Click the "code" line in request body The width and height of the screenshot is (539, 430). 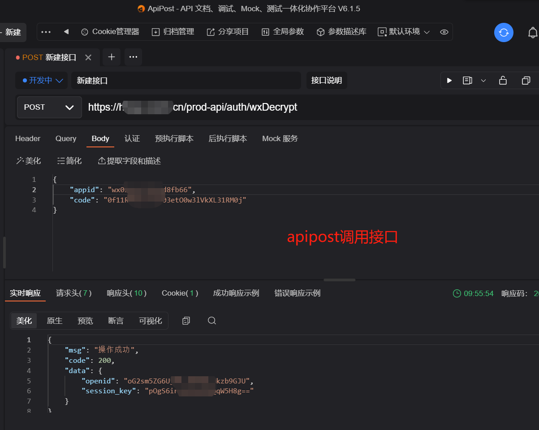(158, 200)
